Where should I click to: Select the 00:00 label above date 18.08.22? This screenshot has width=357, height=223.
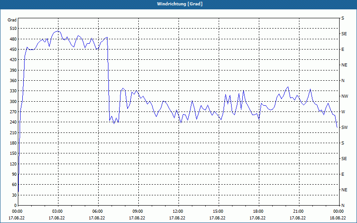(x=338, y=211)
